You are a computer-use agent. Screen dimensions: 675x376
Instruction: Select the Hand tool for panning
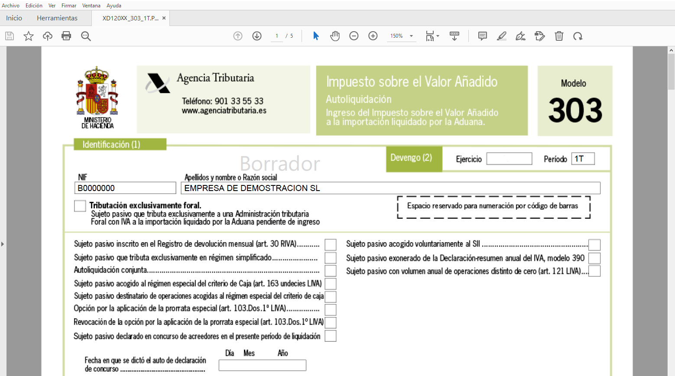click(x=335, y=36)
